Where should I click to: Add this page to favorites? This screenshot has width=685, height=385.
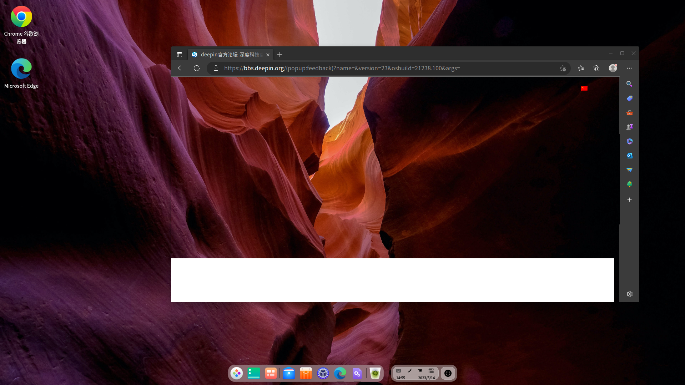563,68
